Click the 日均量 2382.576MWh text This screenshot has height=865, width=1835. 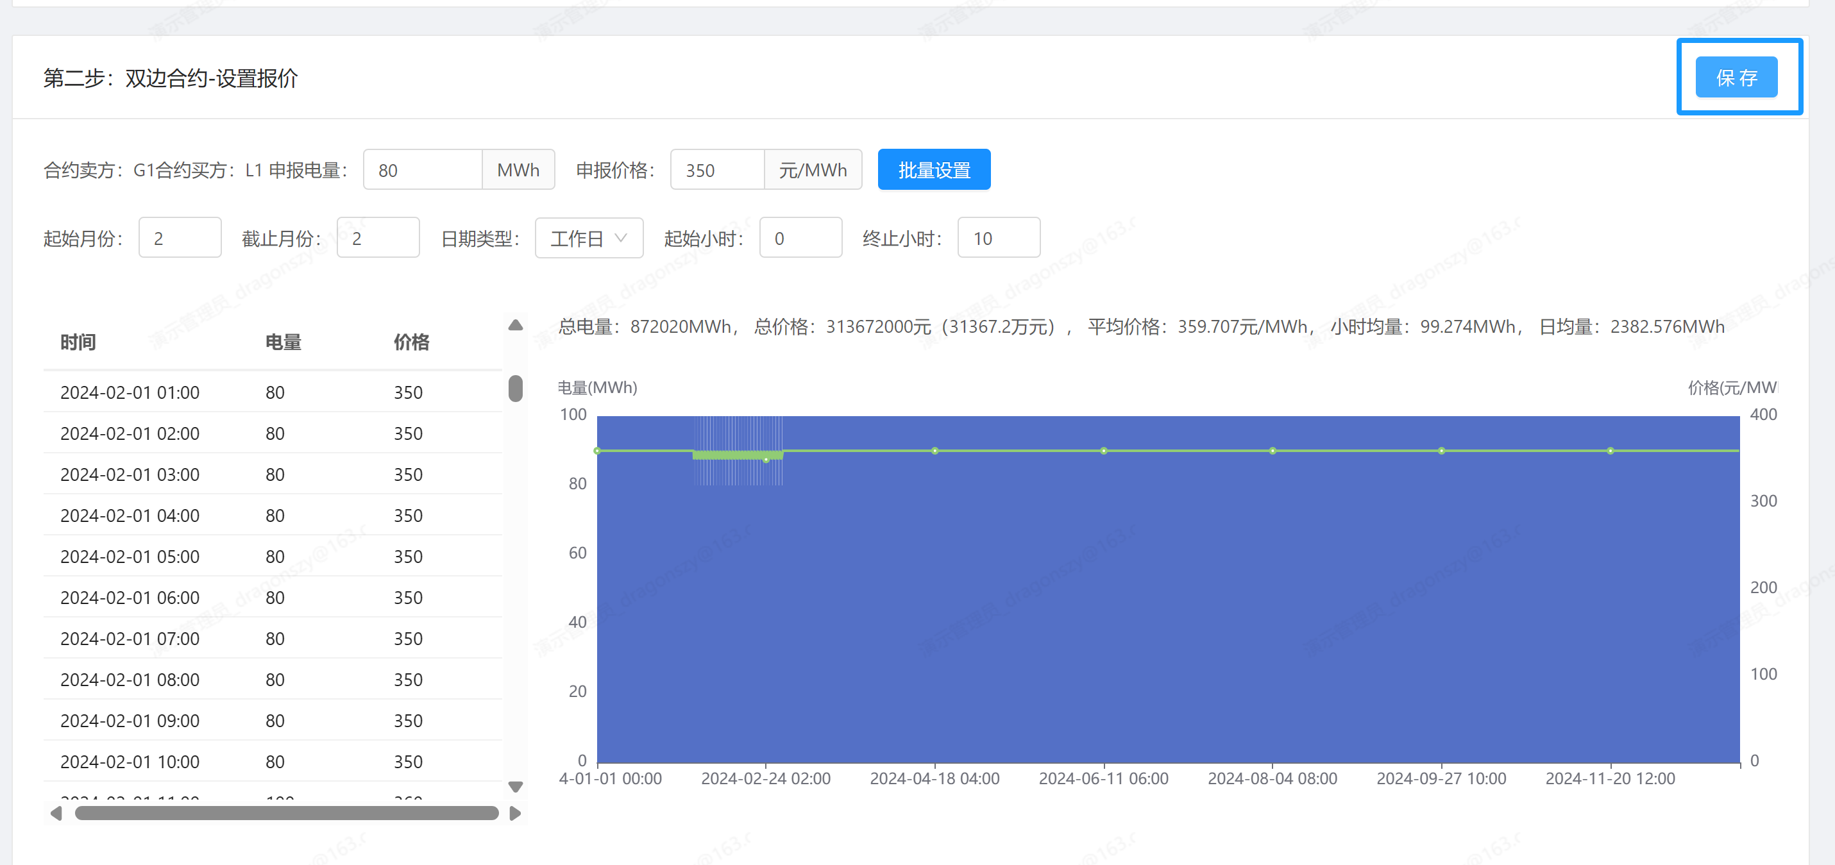point(1632,327)
